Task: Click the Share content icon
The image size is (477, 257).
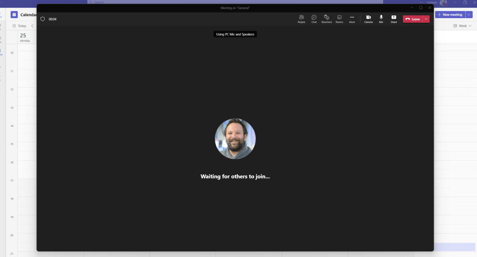Action: click(x=394, y=19)
